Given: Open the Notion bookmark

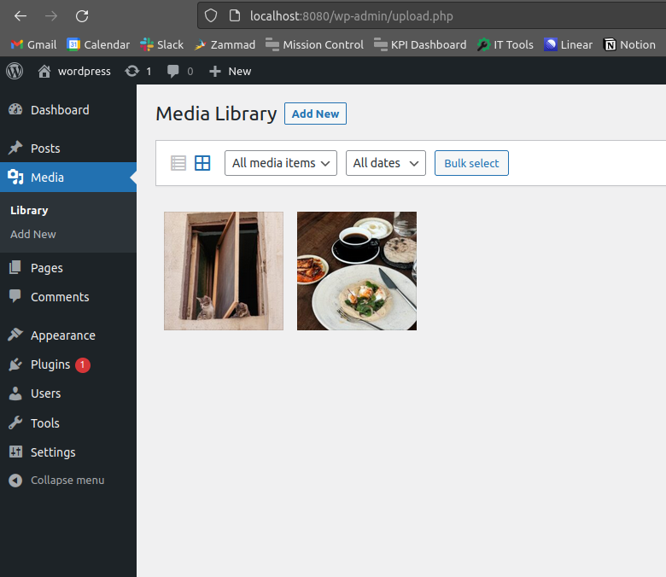Looking at the screenshot, I should pyautogui.click(x=629, y=44).
